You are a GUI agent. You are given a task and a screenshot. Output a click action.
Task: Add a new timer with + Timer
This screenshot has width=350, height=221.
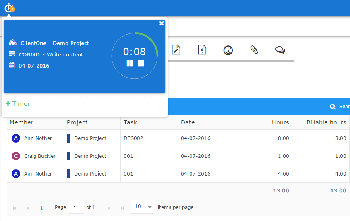point(18,103)
